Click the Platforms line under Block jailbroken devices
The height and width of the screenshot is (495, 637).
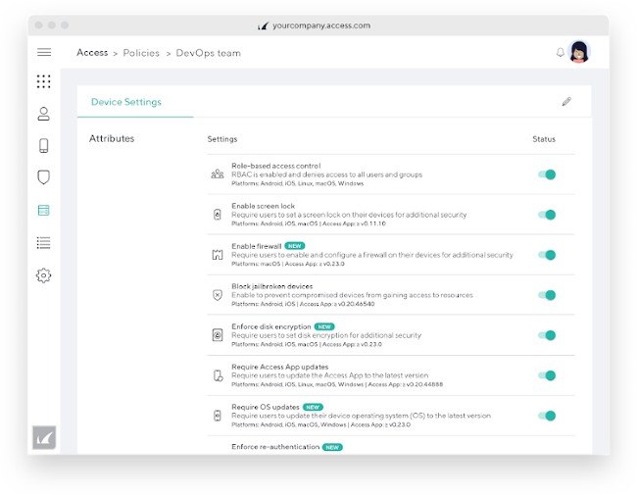(303, 304)
